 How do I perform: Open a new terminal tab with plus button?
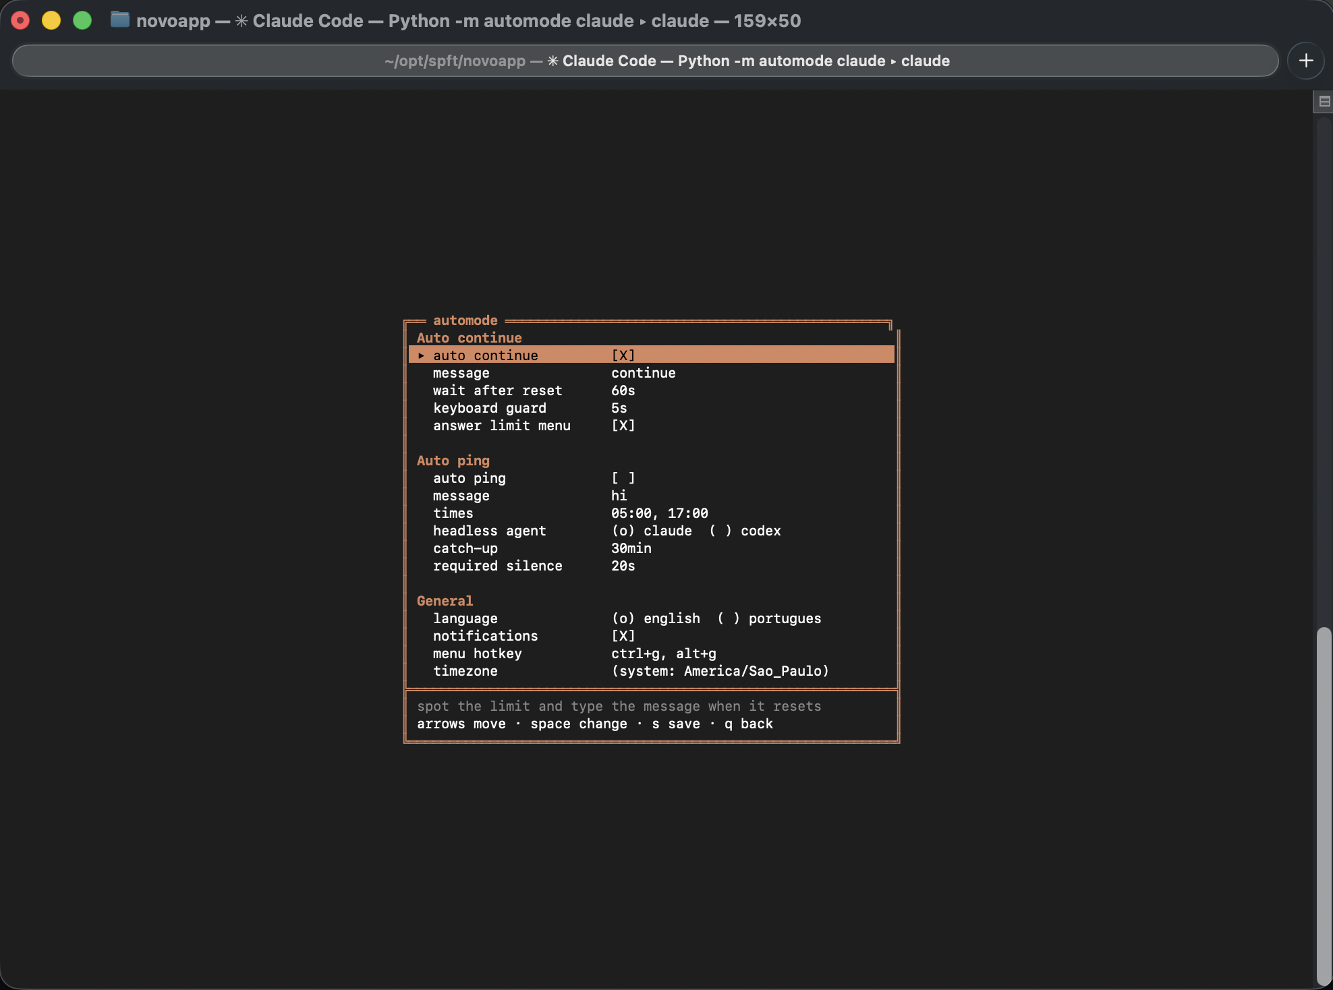pos(1306,61)
